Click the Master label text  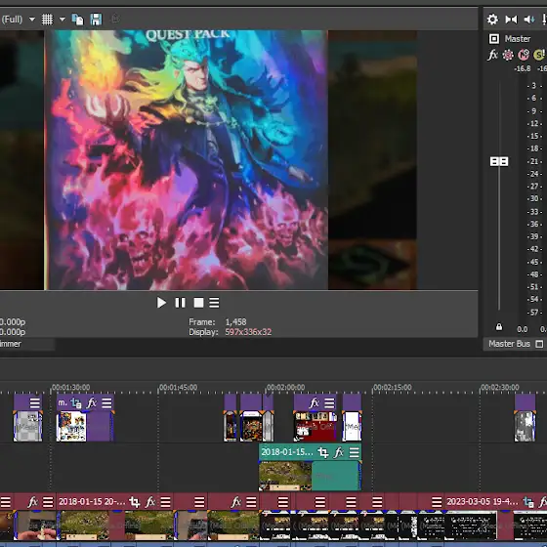pyautogui.click(x=518, y=39)
